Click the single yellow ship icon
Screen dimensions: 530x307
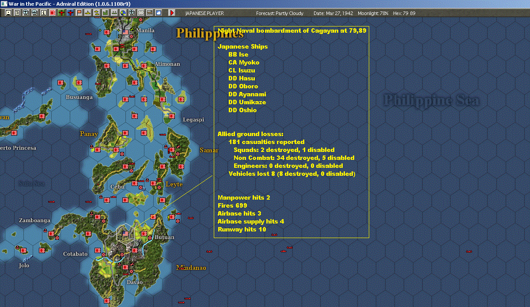tap(88, 13)
